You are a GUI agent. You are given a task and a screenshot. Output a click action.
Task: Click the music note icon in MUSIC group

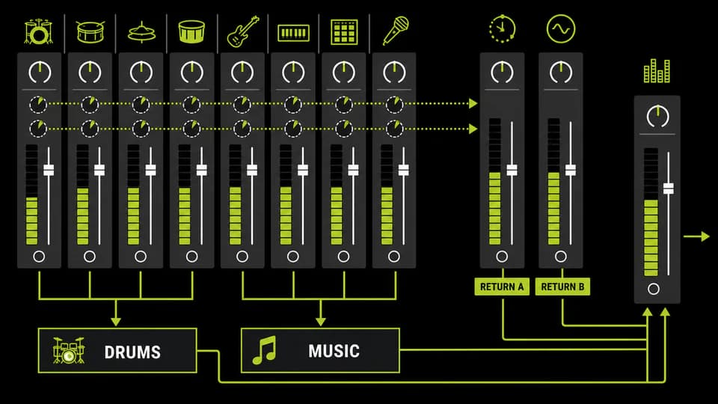pos(265,350)
